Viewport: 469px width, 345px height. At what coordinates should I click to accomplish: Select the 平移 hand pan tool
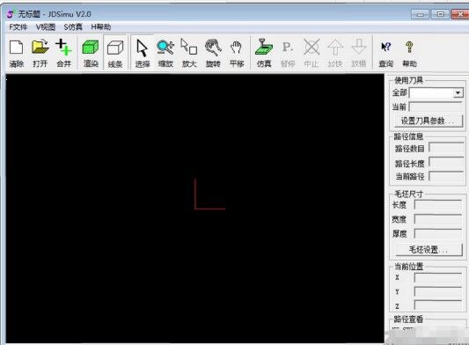click(237, 53)
